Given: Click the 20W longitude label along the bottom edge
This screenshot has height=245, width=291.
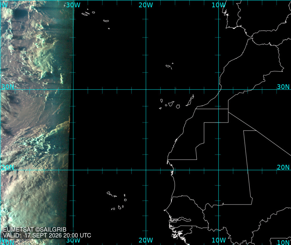Looking at the screenshot, I should click(x=146, y=240).
